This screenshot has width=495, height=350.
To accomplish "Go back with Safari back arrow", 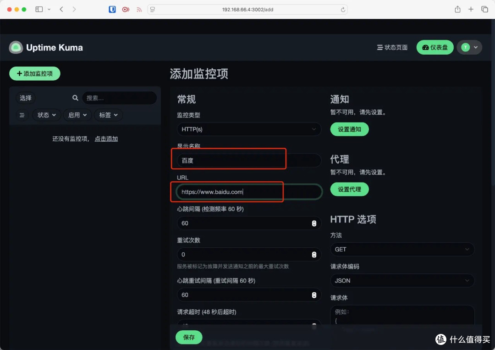I will coord(61,10).
